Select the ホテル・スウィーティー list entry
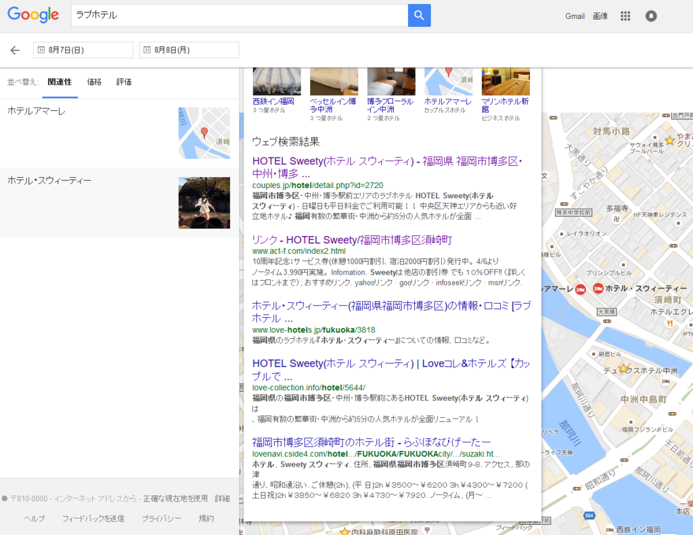 tap(119, 203)
